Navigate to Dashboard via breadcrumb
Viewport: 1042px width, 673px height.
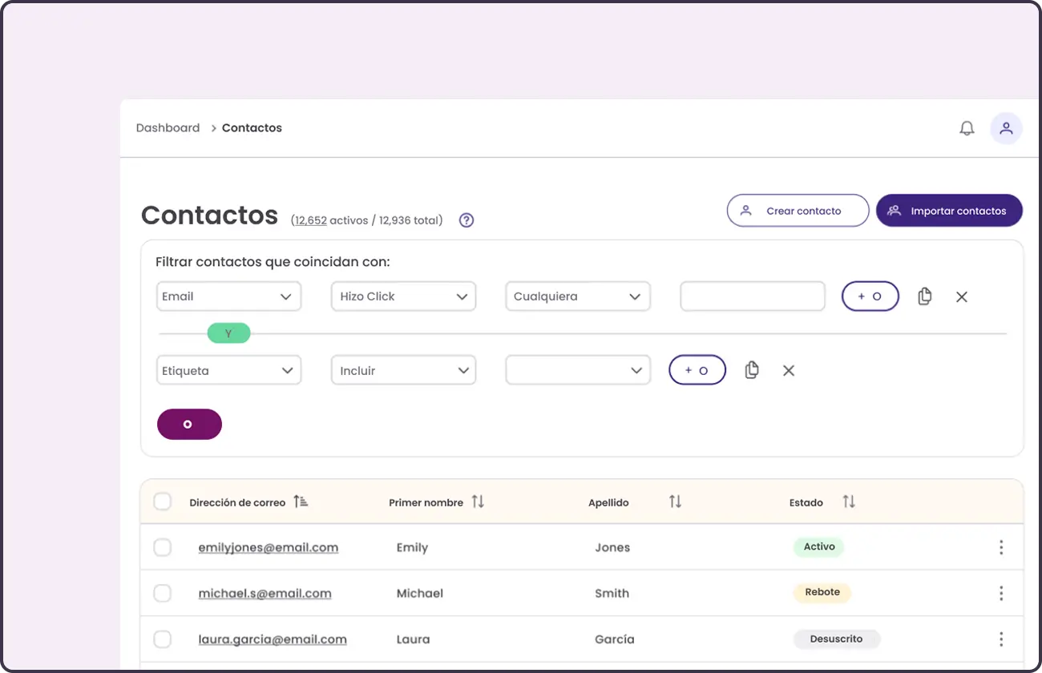click(x=168, y=127)
